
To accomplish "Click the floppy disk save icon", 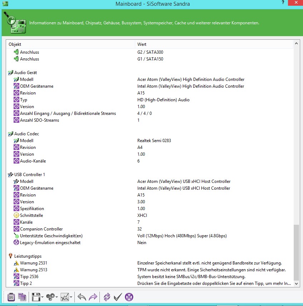I will click(x=36, y=297).
